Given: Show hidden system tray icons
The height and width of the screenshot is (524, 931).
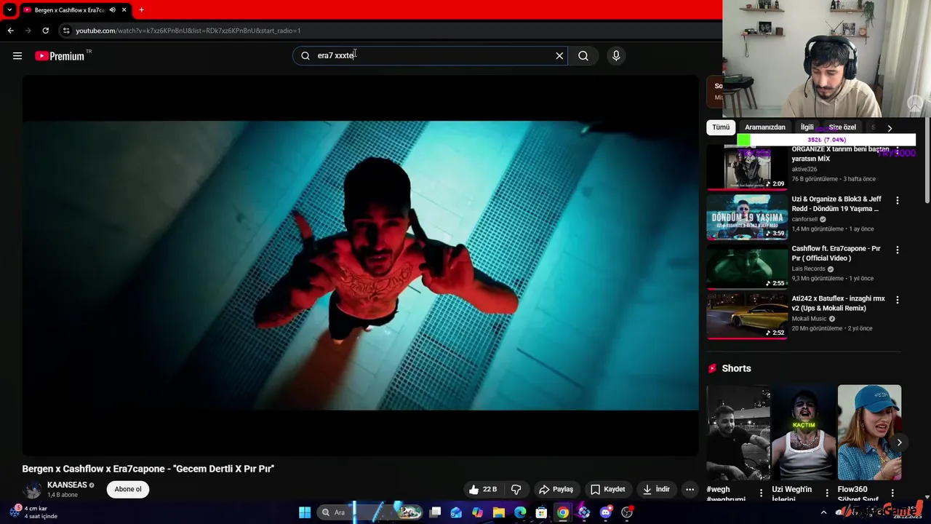Looking at the screenshot, I should (x=823, y=512).
